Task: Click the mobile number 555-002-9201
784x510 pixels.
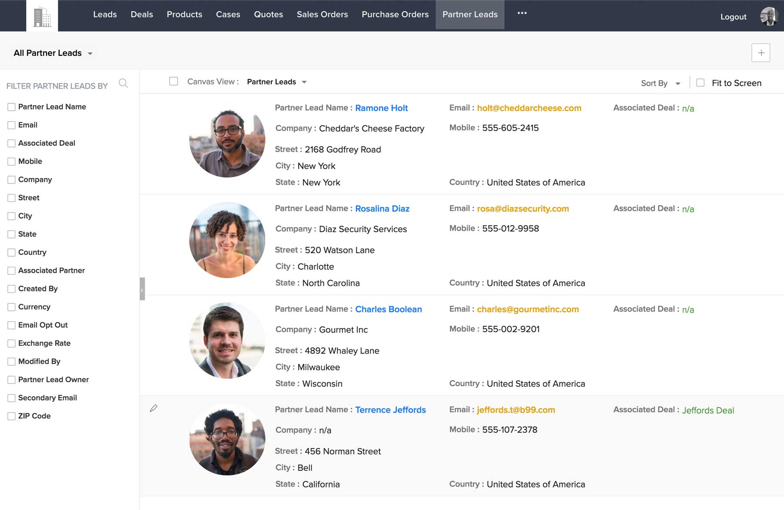Action: tap(511, 329)
